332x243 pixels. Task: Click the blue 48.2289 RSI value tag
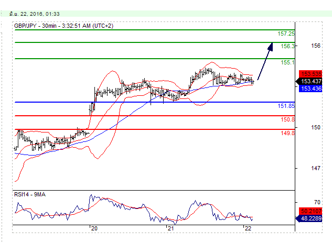click(309, 218)
